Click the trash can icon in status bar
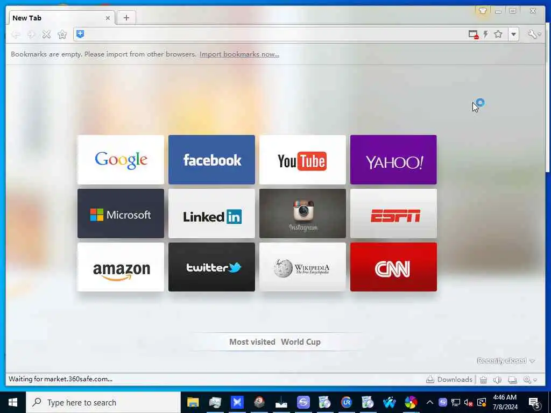 pyautogui.click(x=484, y=380)
